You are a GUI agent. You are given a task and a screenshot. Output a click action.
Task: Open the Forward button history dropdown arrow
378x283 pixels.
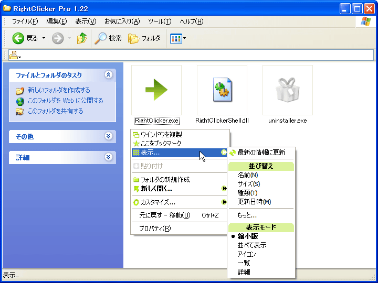[69, 38]
